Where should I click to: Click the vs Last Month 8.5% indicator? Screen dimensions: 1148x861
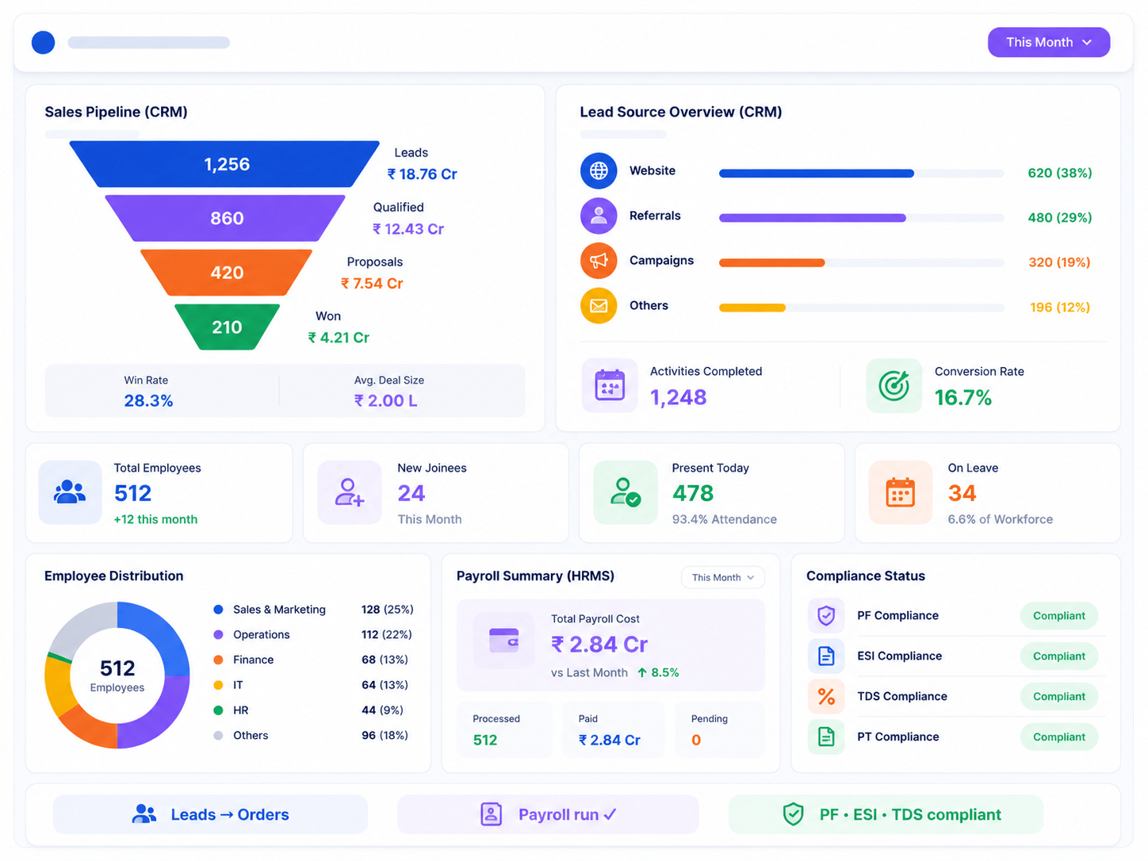pyautogui.click(x=615, y=672)
